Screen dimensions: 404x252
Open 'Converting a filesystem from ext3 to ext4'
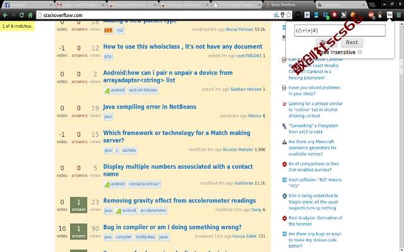tap(313, 129)
